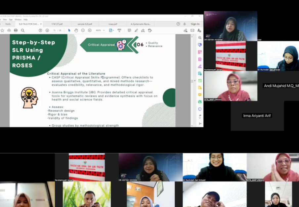Toggle the arrow Selection tool

tap(69, 30)
